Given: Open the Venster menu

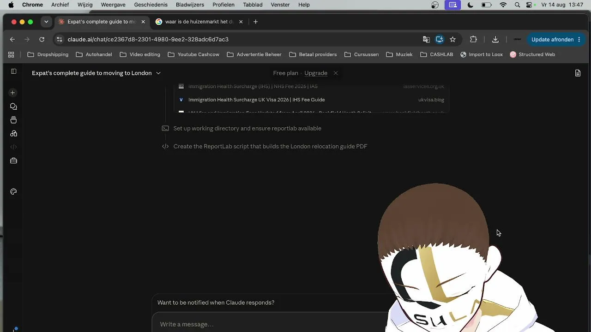Looking at the screenshot, I should point(280,5).
